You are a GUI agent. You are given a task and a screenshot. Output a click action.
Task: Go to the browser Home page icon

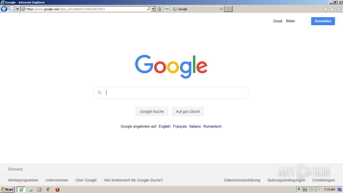click(325, 9)
